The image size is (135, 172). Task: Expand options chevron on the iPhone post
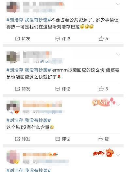point(118,54)
